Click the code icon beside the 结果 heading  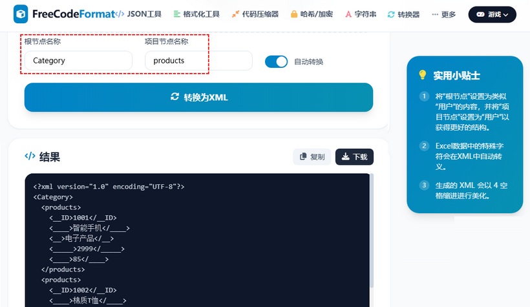[x=30, y=156]
